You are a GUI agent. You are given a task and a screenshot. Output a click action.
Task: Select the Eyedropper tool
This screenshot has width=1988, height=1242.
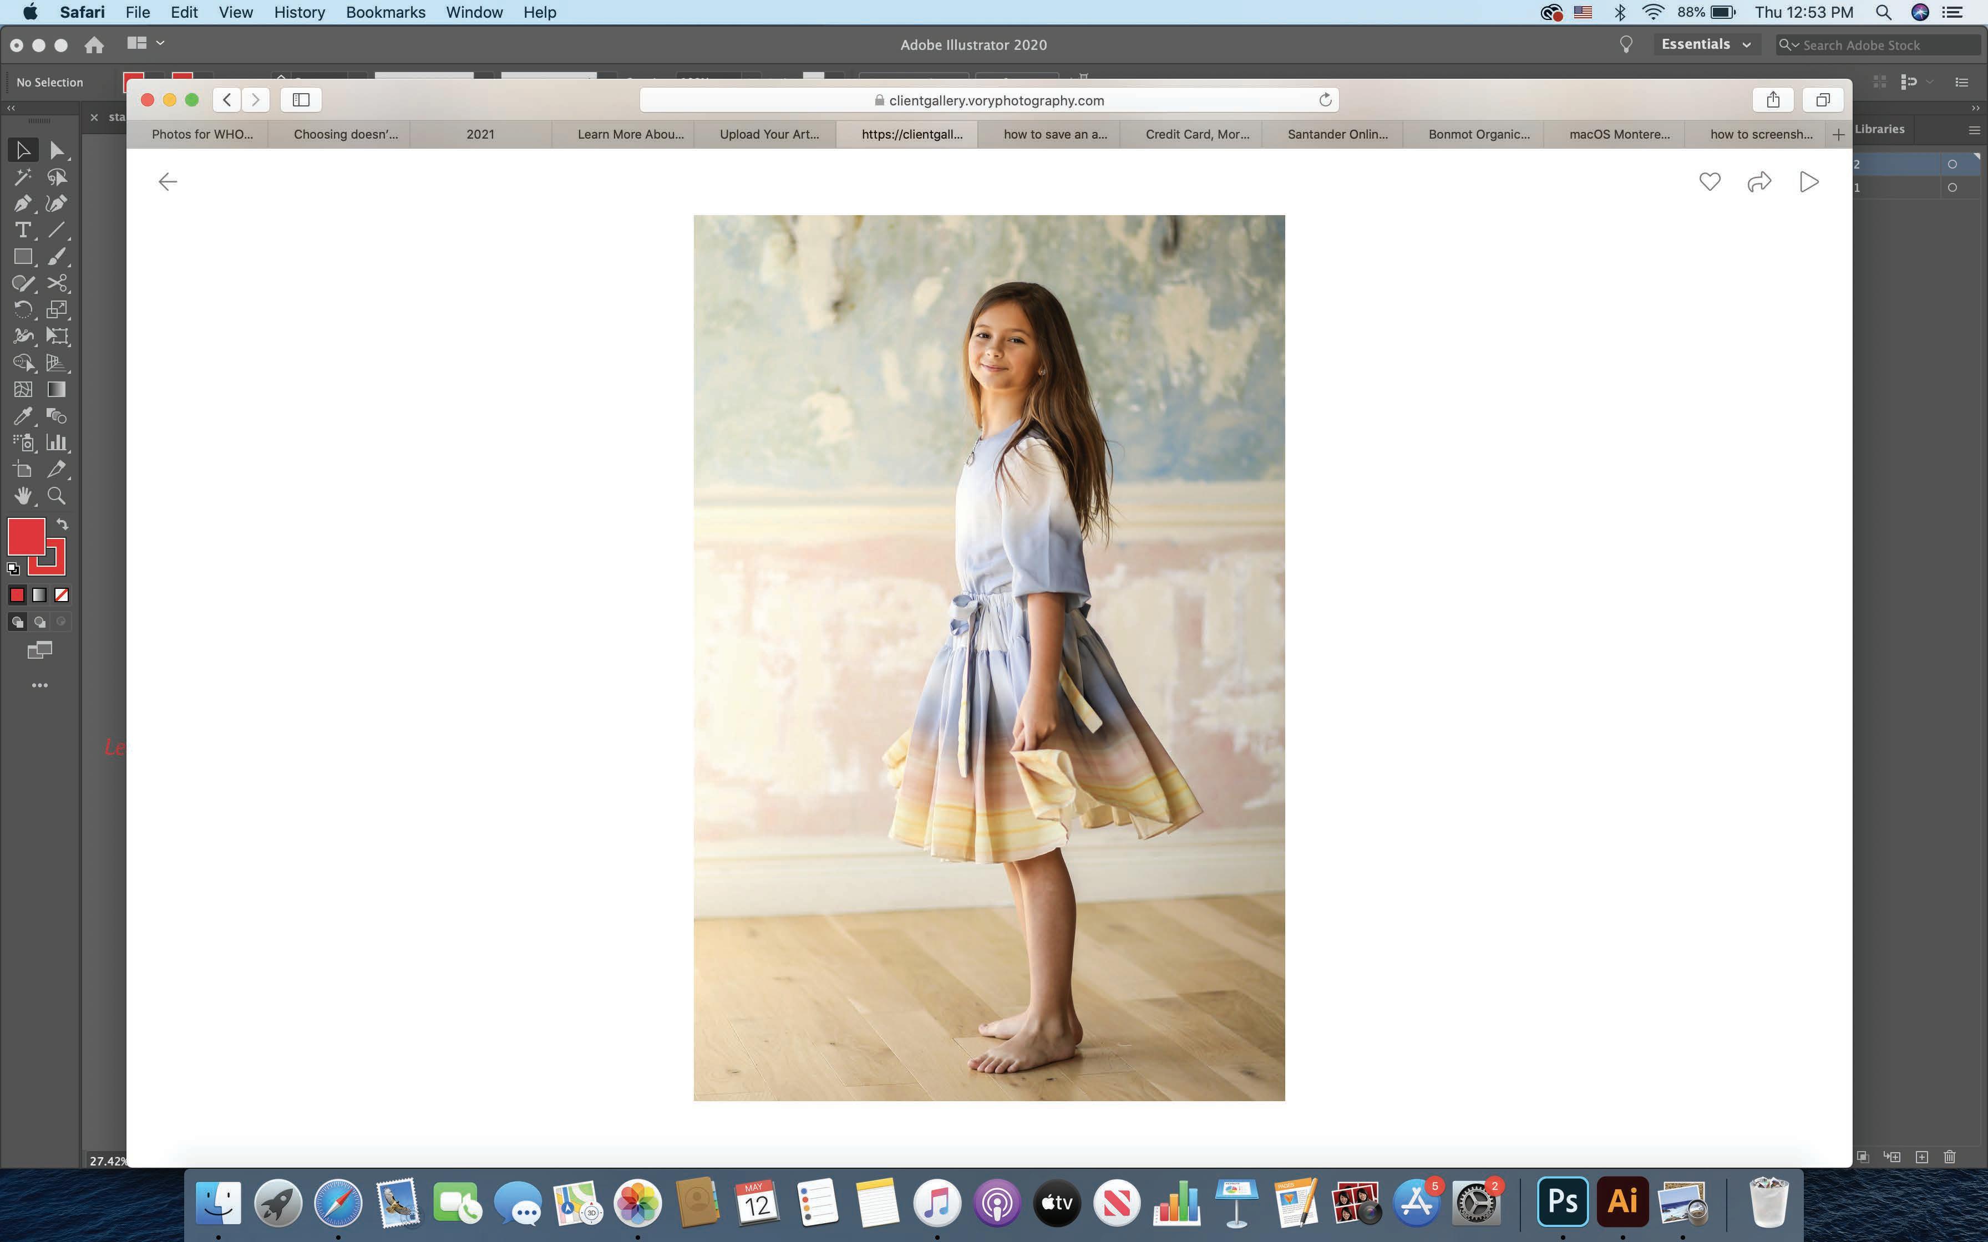pos(22,416)
